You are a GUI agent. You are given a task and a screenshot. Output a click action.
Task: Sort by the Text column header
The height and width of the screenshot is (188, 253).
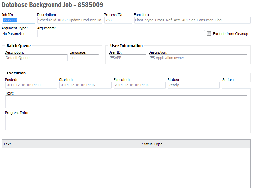(71, 144)
